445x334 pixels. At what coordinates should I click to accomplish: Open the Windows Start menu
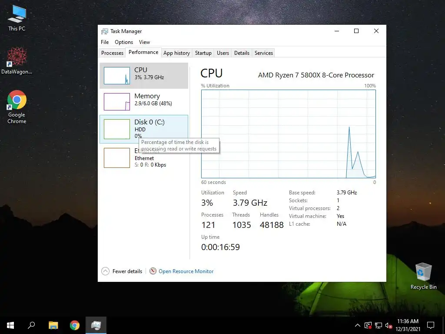pos(10,325)
